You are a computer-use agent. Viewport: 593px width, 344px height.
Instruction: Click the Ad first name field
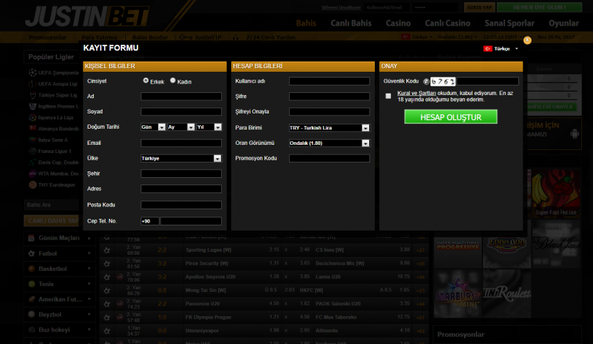(181, 97)
